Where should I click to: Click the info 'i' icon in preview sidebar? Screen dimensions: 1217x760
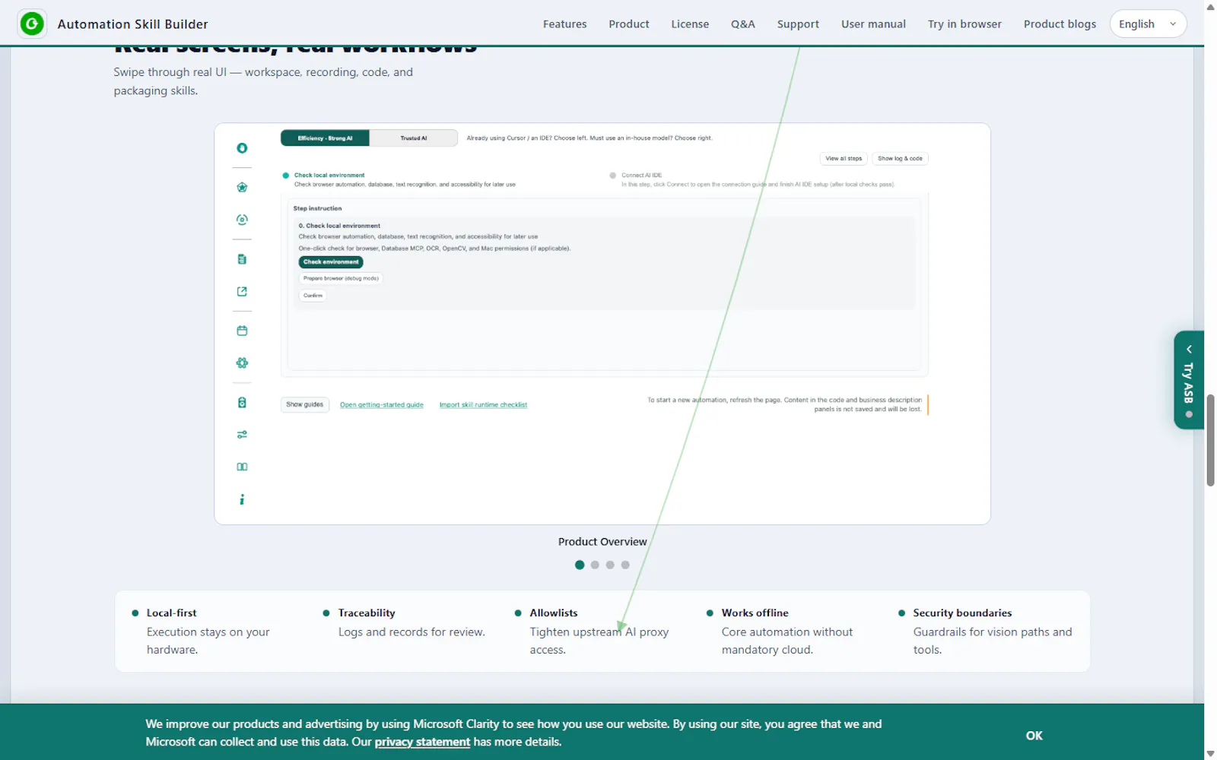tap(242, 499)
